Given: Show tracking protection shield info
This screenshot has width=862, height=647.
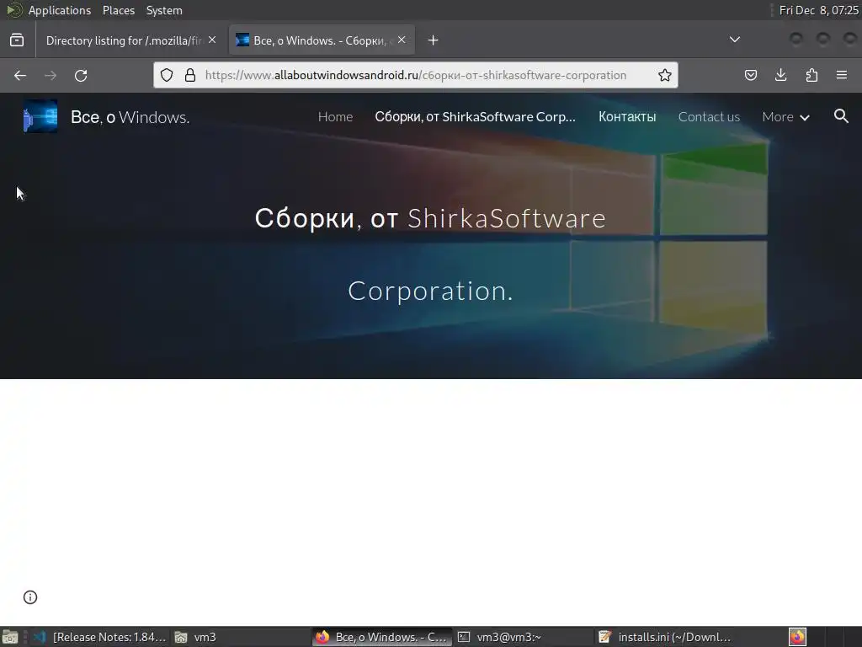Looking at the screenshot, I should tap(167, 75).
